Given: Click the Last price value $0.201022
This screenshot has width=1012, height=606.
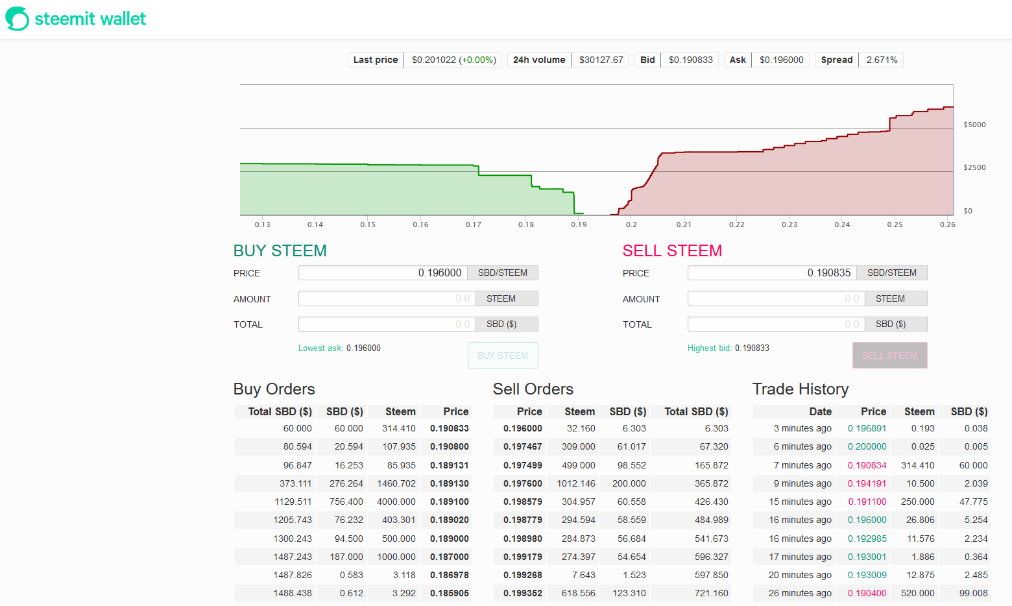Looking at the screenshot, I should coord(434,60).
